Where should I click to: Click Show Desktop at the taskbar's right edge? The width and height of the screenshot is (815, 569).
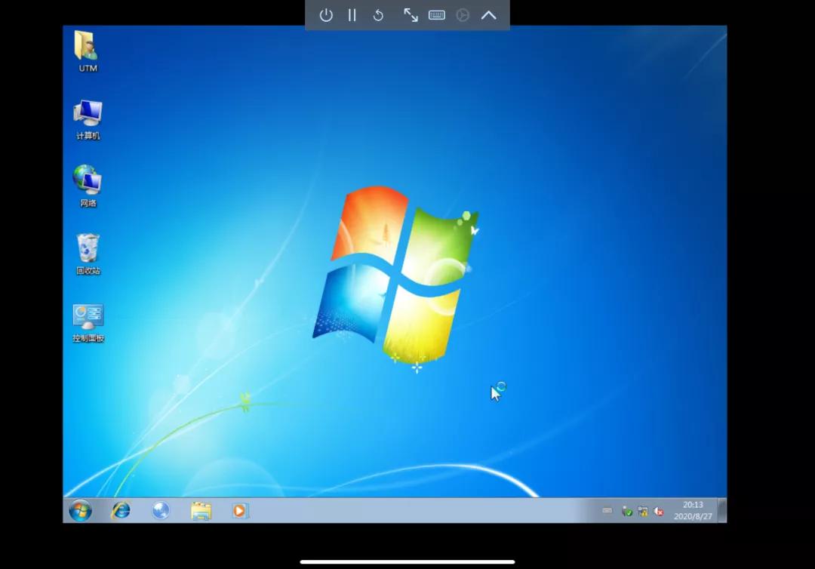click(724, 511)
